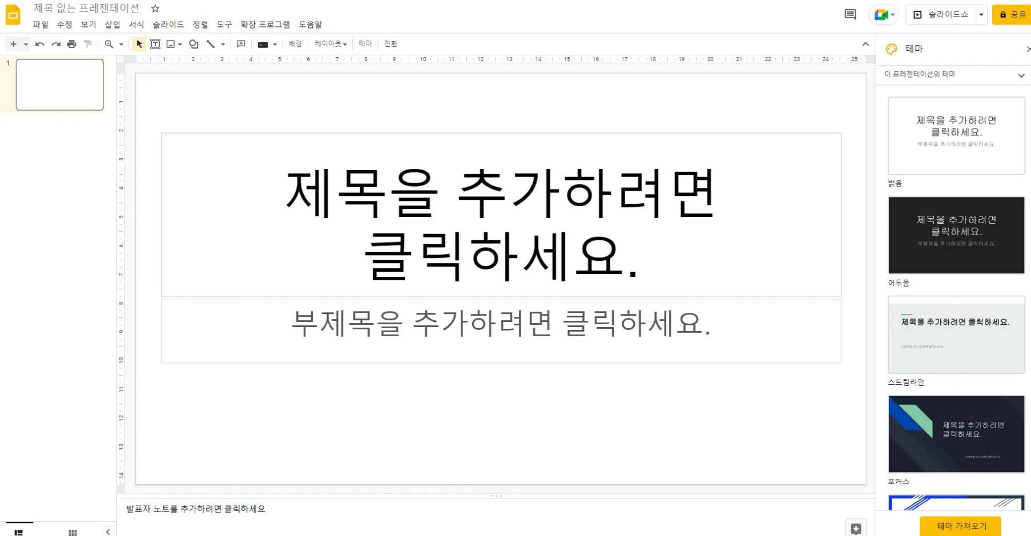Open the 도구 menu
1031x536 pixels.
pos(224,25)
